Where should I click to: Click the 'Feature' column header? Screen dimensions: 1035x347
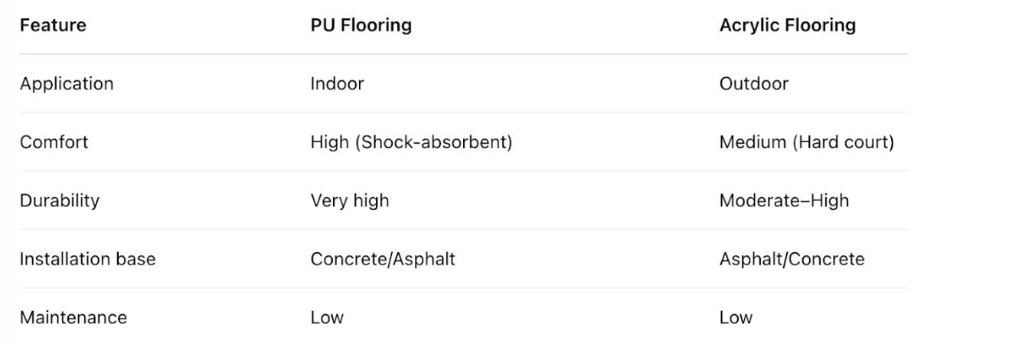(53, 25)
